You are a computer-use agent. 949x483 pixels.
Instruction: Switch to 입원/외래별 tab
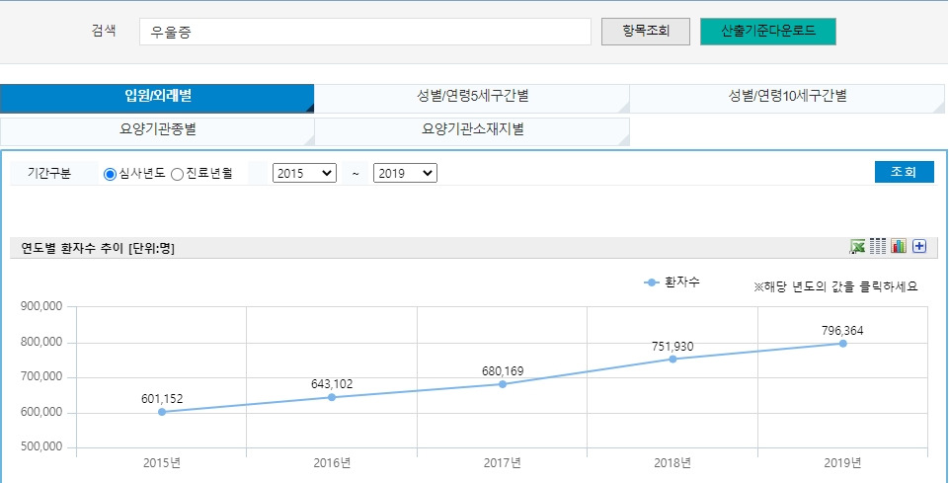pyautogui.click(x=157, y=99)
